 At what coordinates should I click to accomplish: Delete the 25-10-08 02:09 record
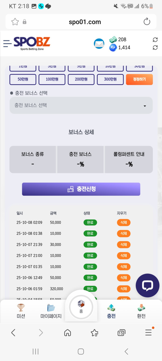point(124,223)
